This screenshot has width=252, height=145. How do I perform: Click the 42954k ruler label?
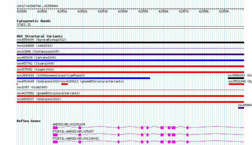[123, 11]
